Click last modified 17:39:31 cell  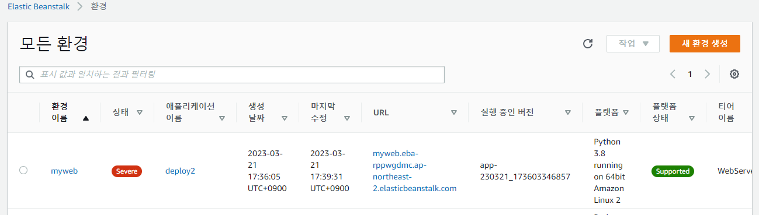point(330,171)
